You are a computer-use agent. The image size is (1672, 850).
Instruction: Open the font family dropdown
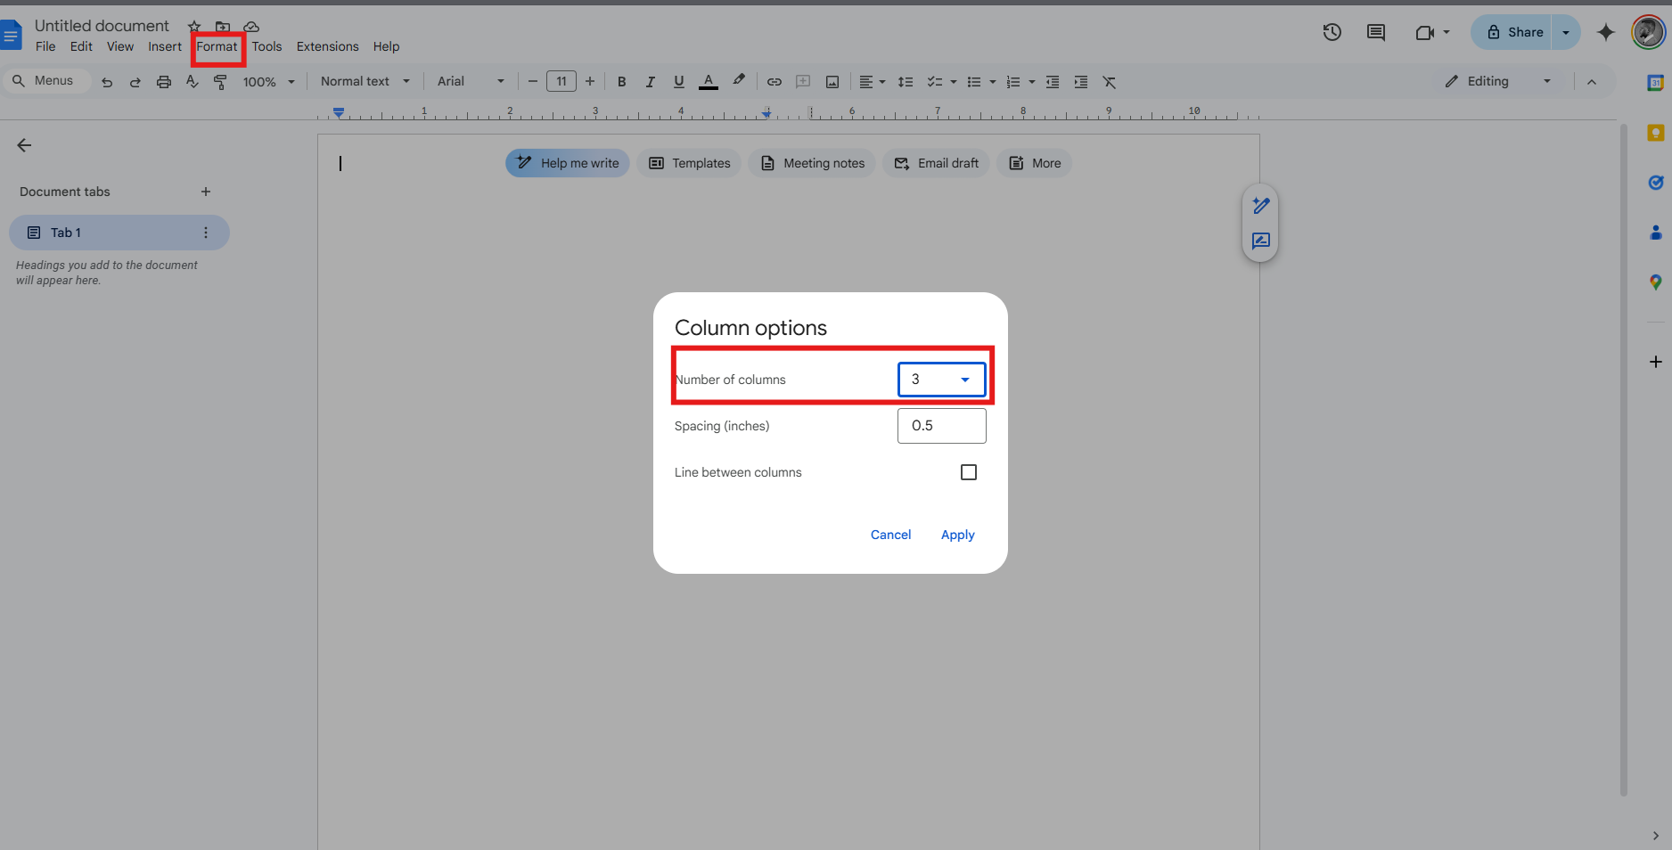(470, 81)
